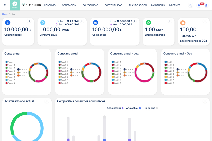Open the search magnifier icon
Image resolution: width=212 pixels, height=141 pixels.
pos(191,5)
